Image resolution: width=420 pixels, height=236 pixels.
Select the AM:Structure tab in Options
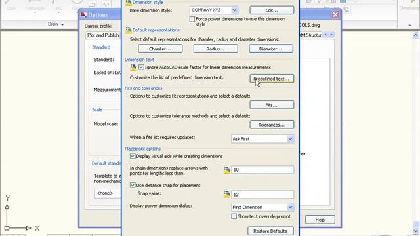[x=310, y=35]
